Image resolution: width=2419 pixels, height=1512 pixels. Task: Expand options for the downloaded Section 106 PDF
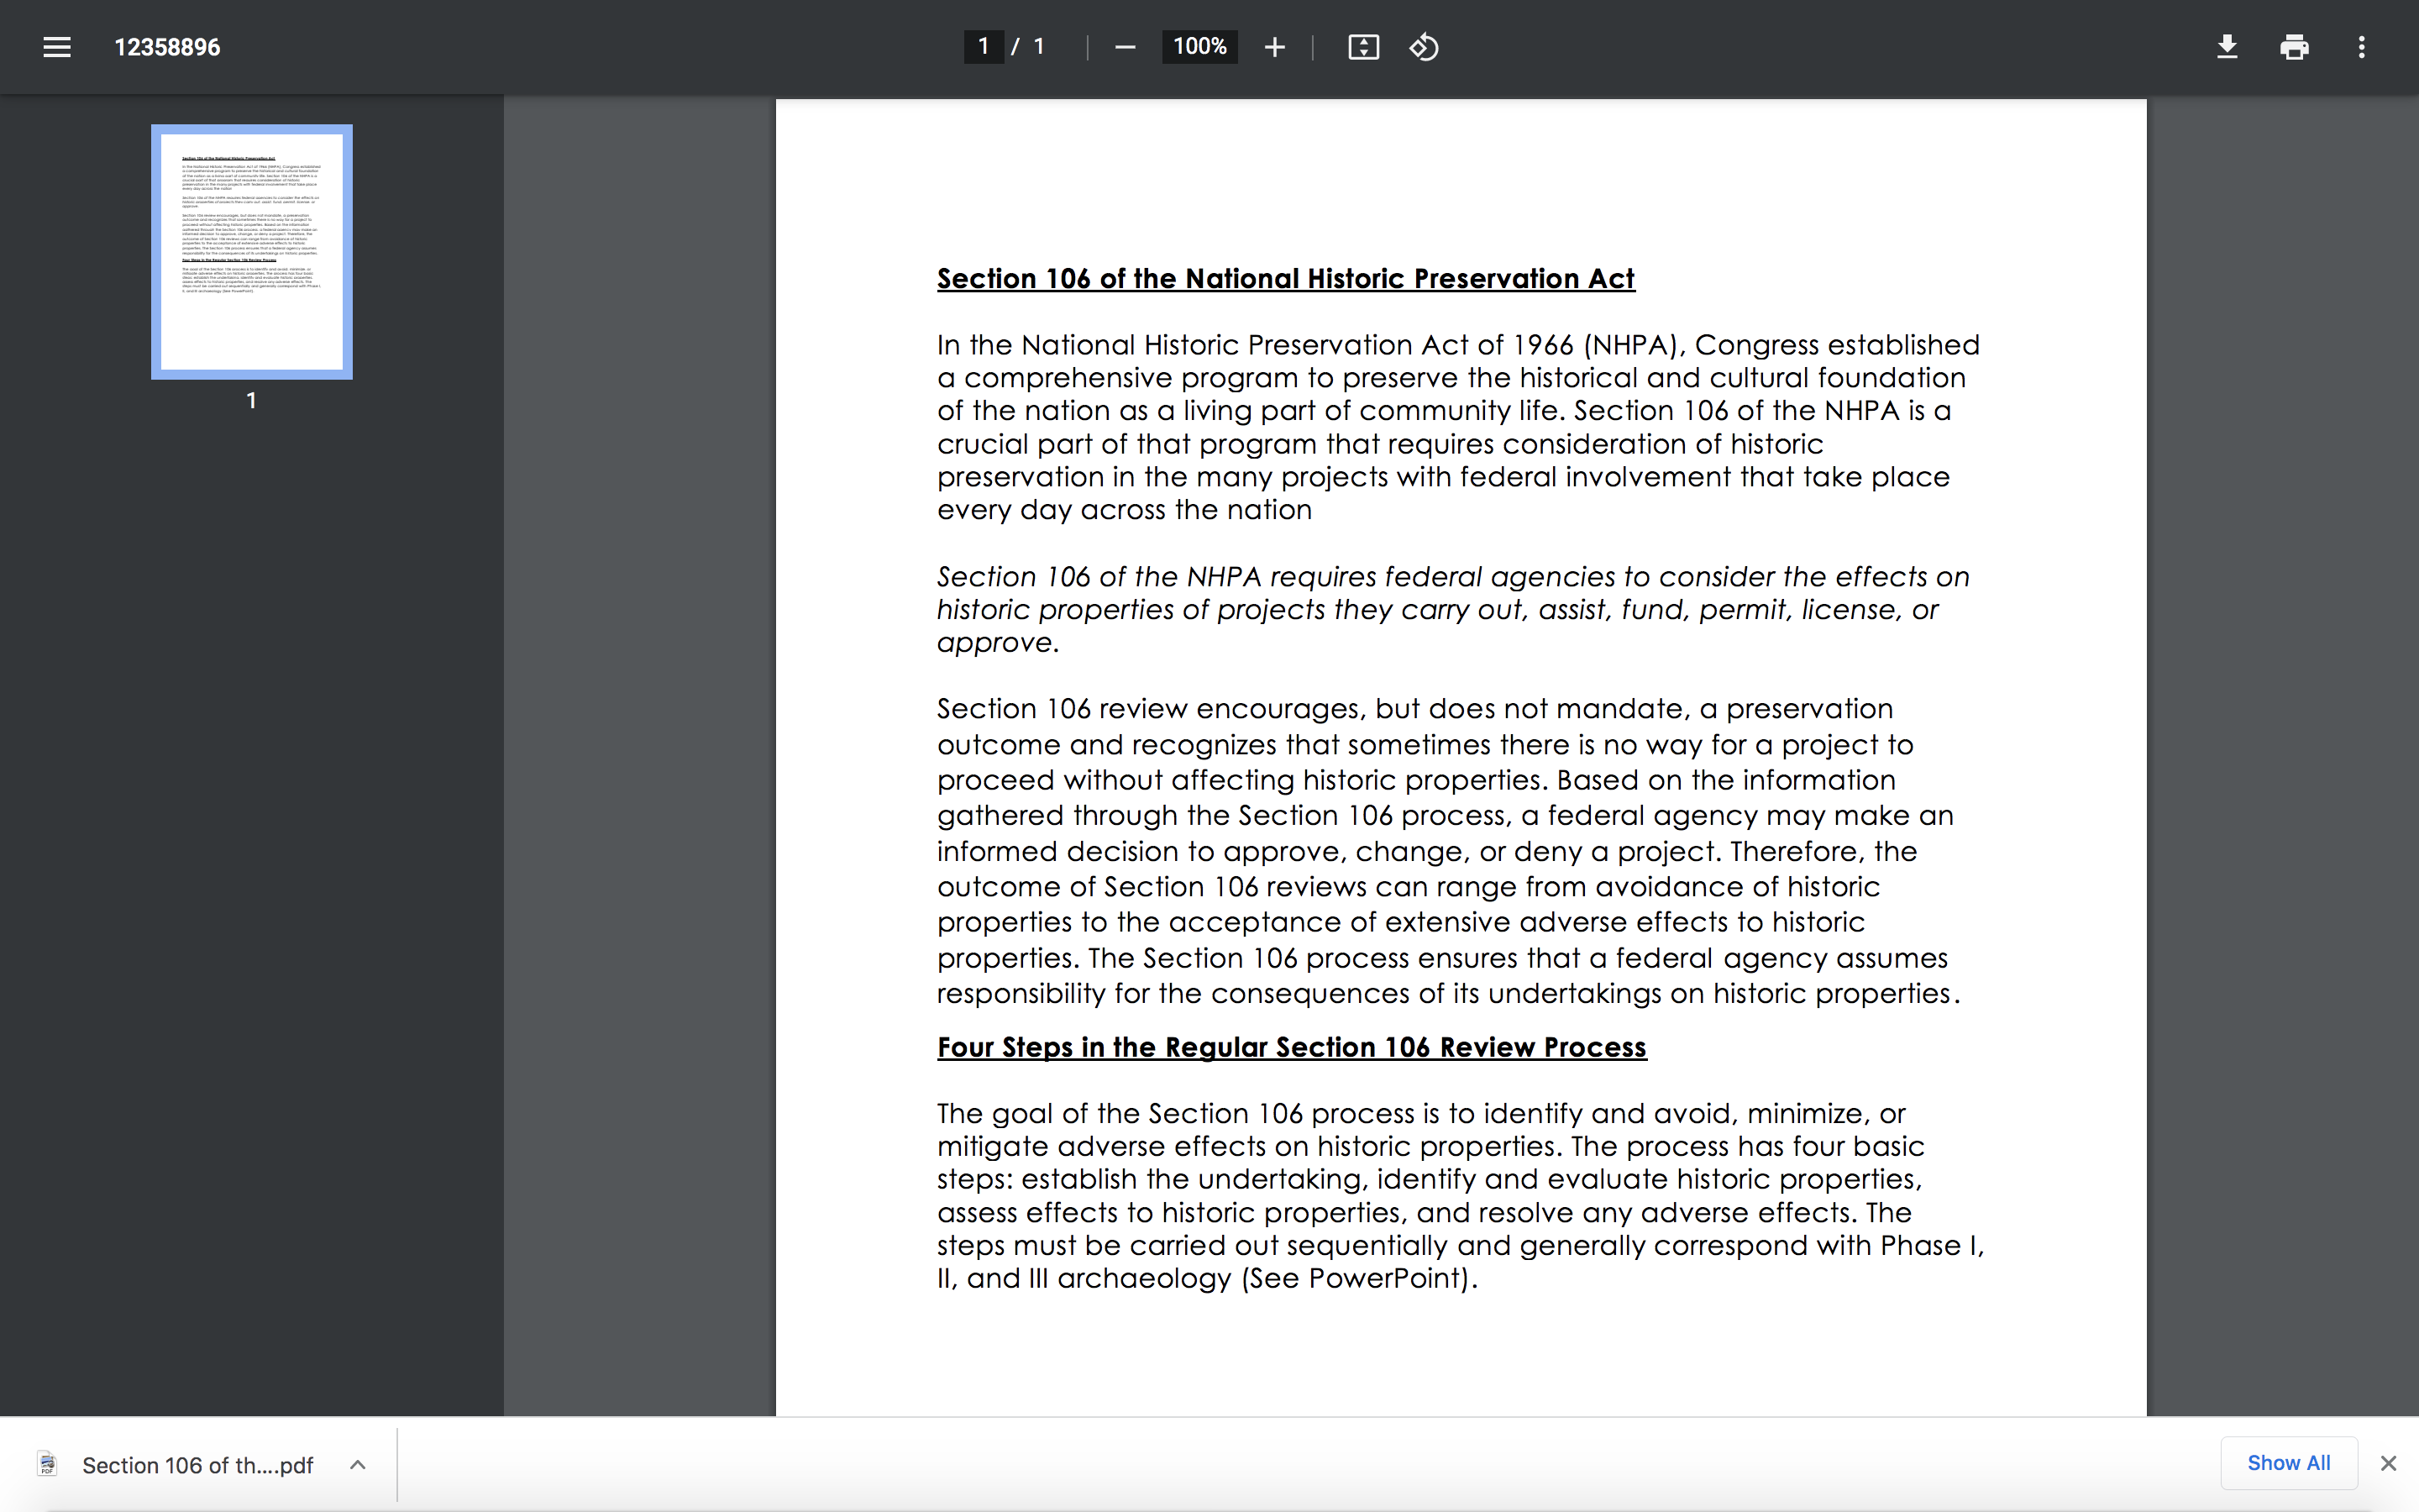point(357,1464)
